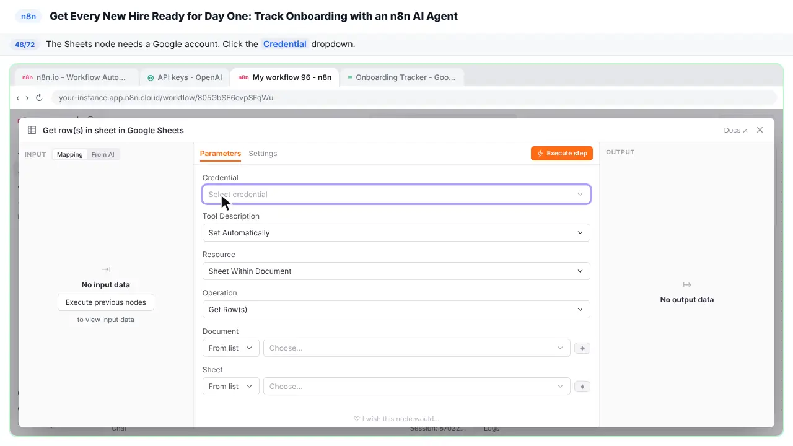
Task: Click the Execute step button
Action: pyautogui.click(x=562, y=153)
